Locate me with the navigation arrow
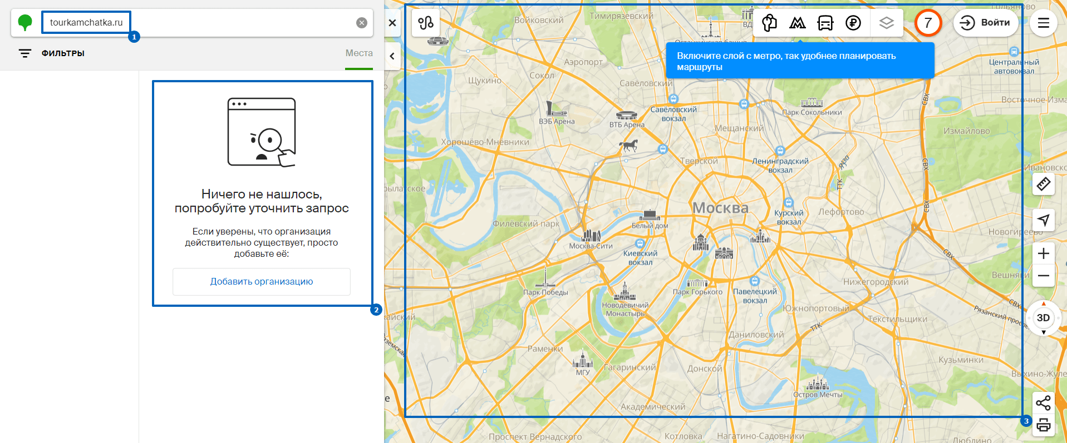 (x=1043, y=220)
